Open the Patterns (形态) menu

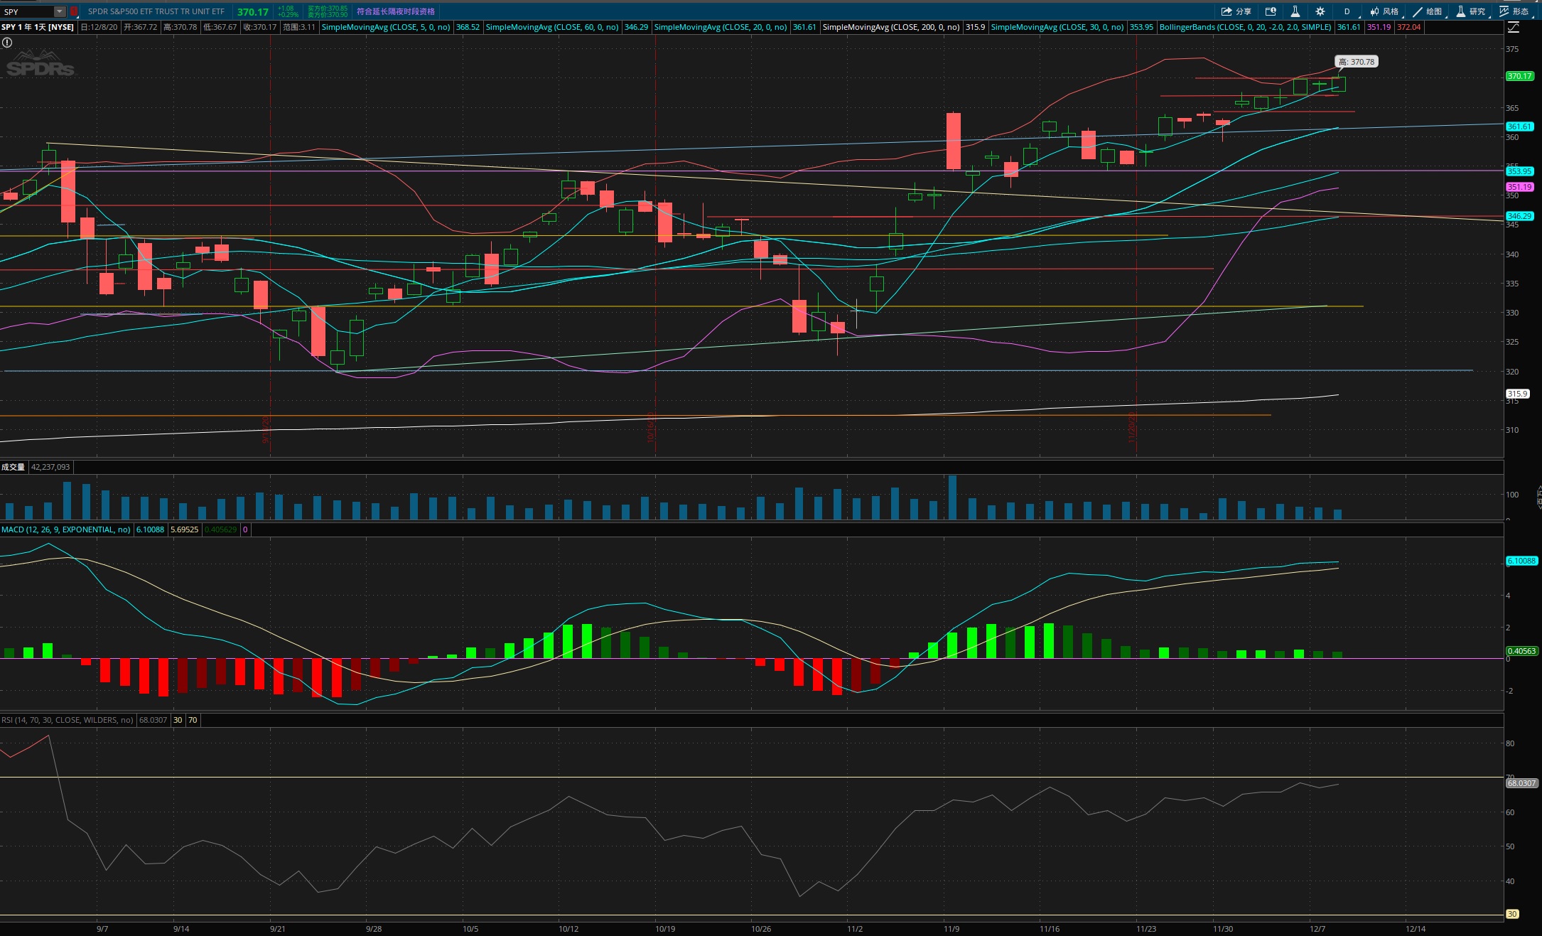[1514, 11]
